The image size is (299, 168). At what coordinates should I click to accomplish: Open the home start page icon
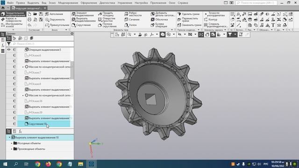pos(3,8)
